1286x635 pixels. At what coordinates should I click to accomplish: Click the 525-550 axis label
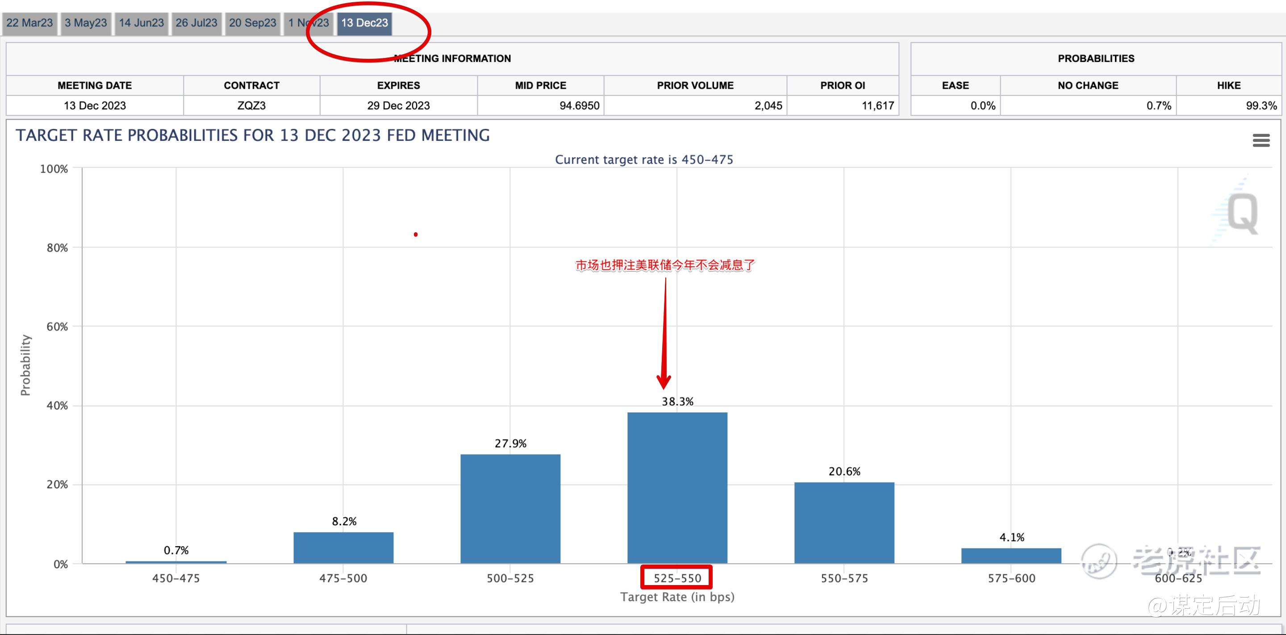[x=677, y=577]
